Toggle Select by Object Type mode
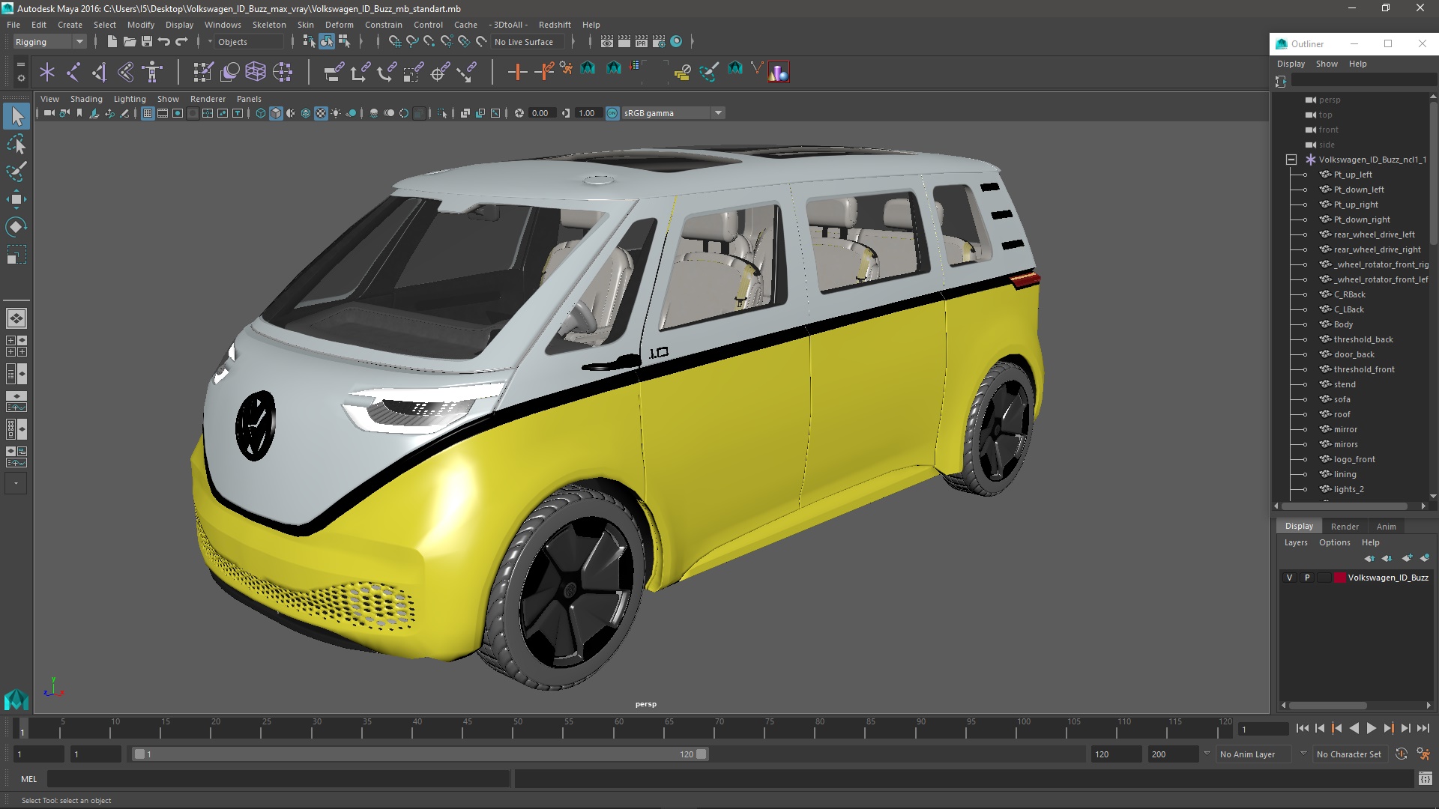This screenshot has width=1439, height=809. (x=327, y=42)
